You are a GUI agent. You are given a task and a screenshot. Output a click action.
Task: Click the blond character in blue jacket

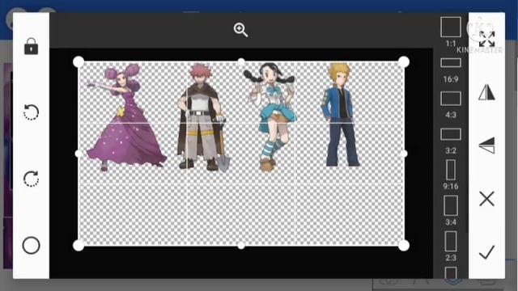340,115
